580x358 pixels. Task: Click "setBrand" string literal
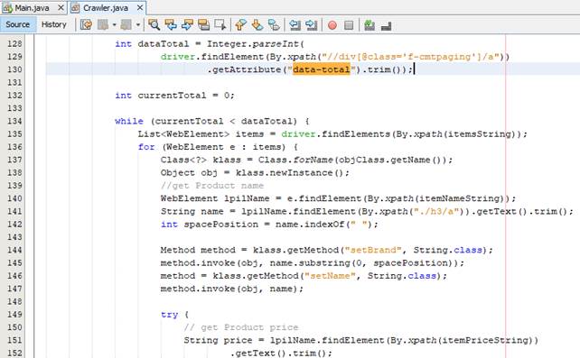pos(373,250)
